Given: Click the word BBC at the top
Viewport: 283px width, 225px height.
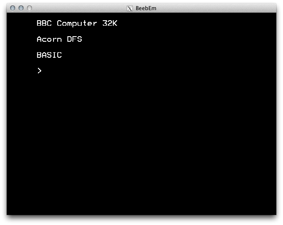Looking at the screenshot, I should (x=44, y=23).
